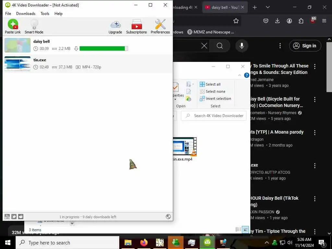Clear the YouTube search box
Screen dimensions: 332x249
[204, 46]
